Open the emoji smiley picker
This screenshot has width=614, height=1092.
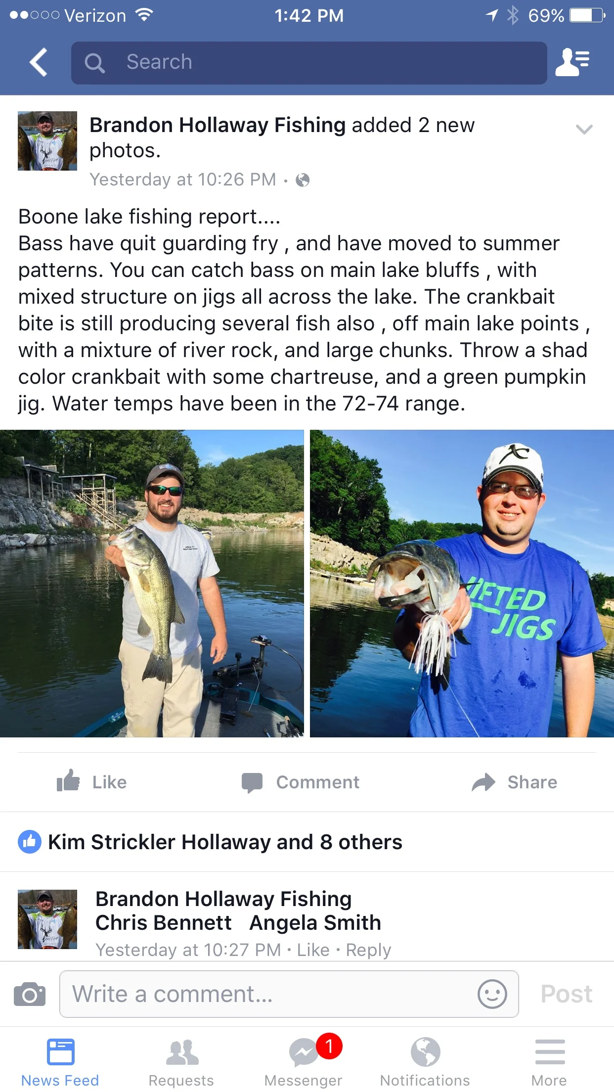pos(492,994)
